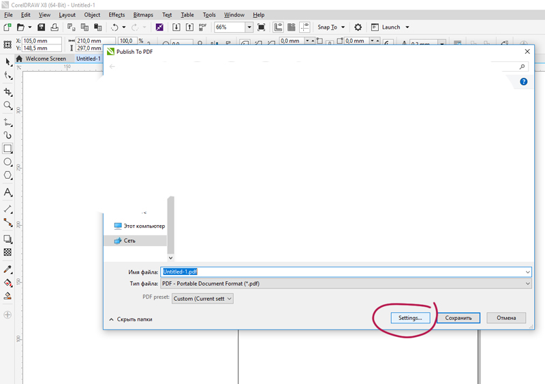Image resolution: width=545 pixels, height=384 pixels.
Task: Click the Undo arrow icon
Action: (x=114, y=27)
